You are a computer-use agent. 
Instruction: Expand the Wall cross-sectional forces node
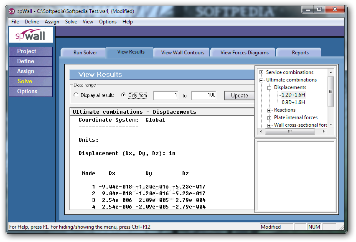click(269, 125)
